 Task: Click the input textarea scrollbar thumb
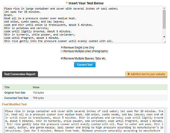[x=164, y=19]
